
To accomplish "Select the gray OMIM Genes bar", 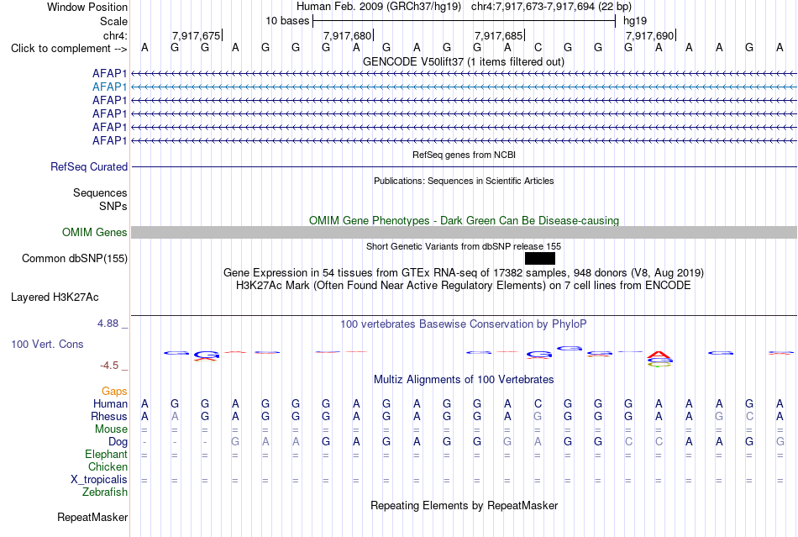I will pos(464,233).
